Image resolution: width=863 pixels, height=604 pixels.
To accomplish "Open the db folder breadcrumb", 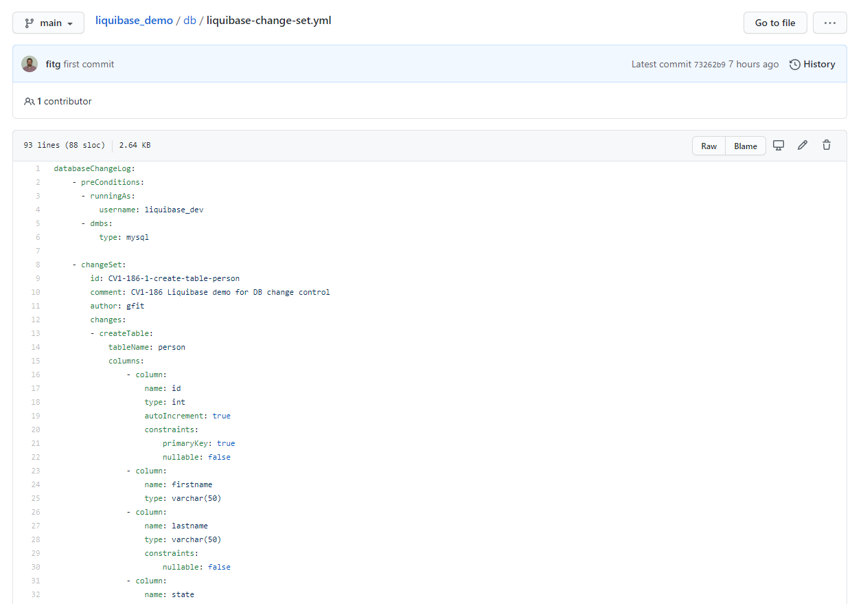I will coord(189,21).
